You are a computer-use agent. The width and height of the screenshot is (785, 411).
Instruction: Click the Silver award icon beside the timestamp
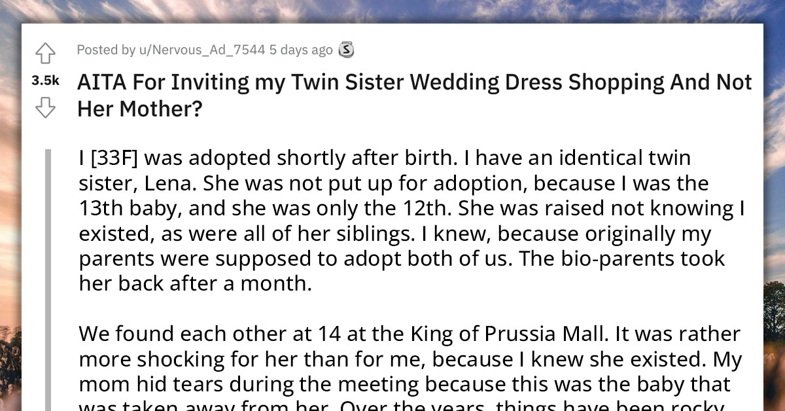point(345,49)
